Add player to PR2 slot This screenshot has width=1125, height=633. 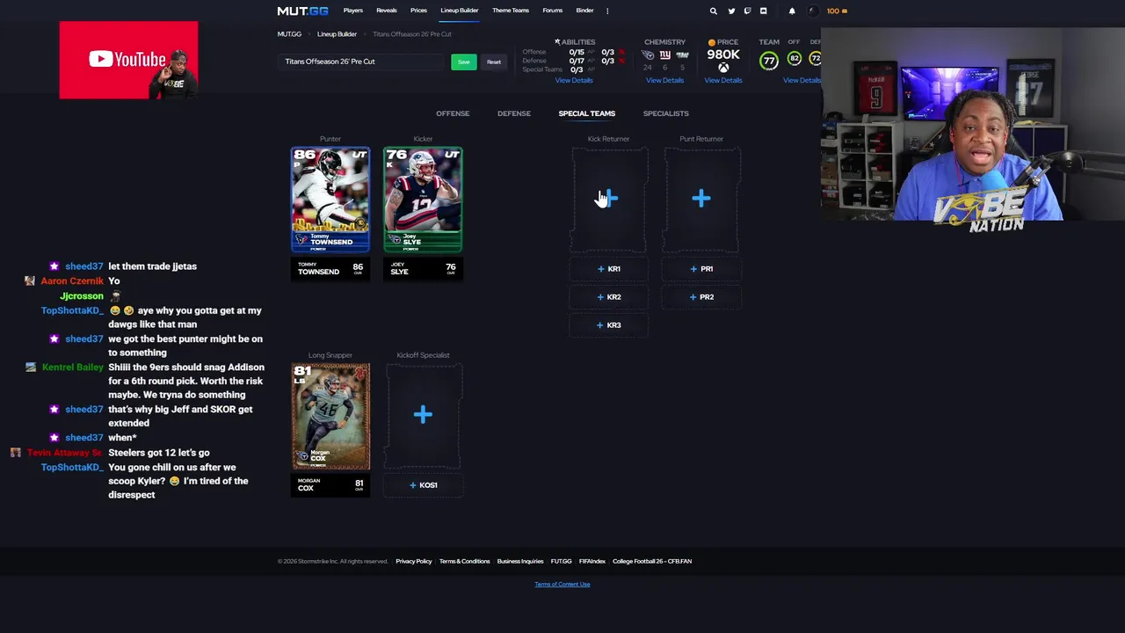[x=701, y=297]
